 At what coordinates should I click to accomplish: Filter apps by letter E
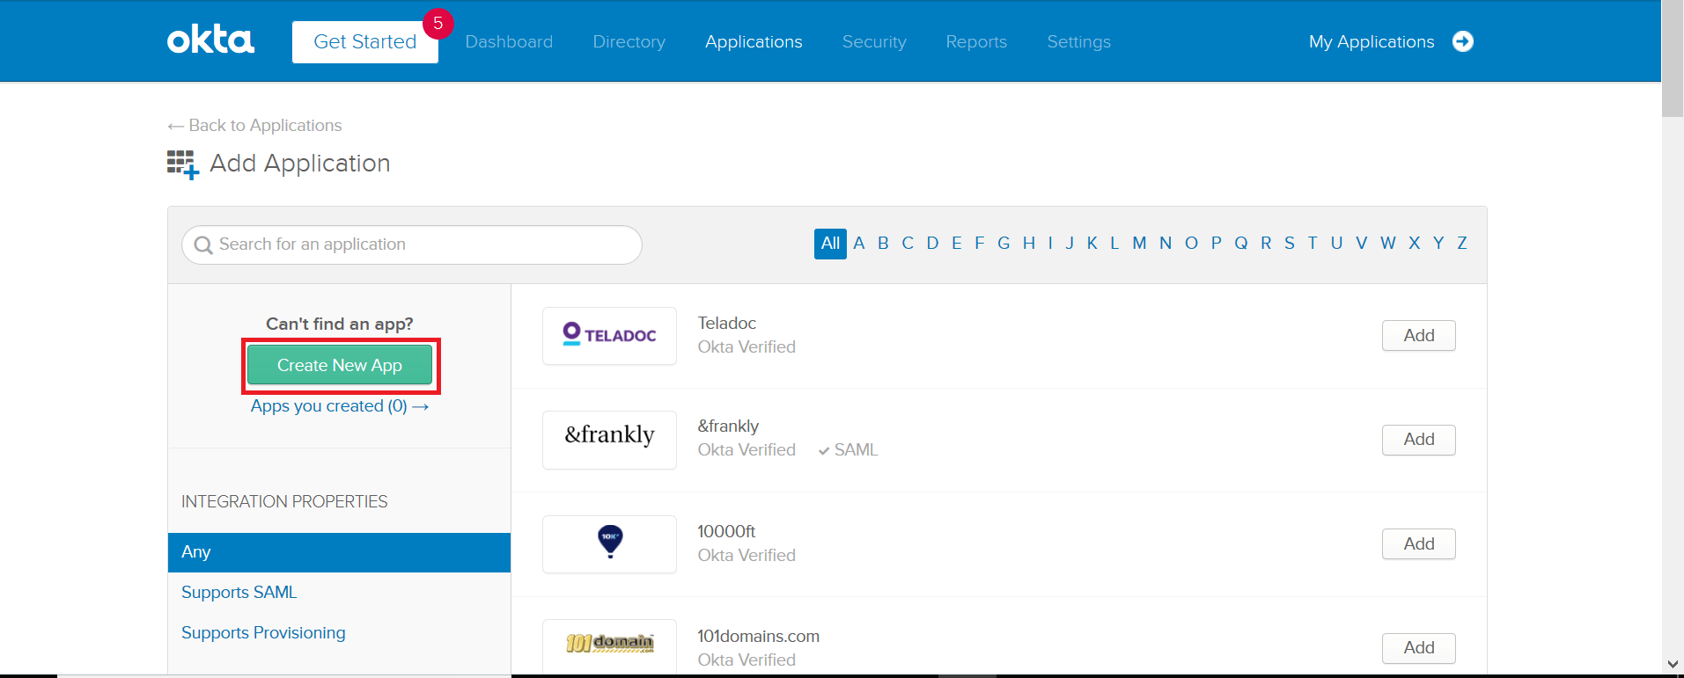pyautogui.click(x=956, y=244)
